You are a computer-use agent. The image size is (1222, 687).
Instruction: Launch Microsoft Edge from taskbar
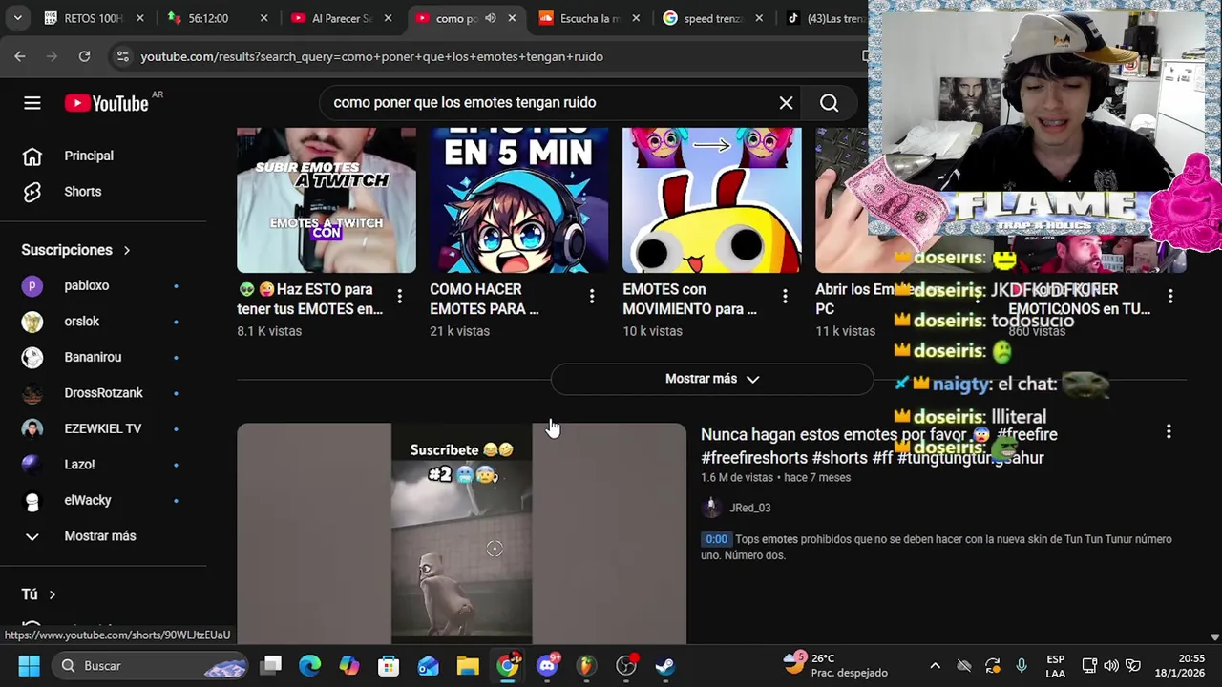pyautogui.click(x=310, y=666)
